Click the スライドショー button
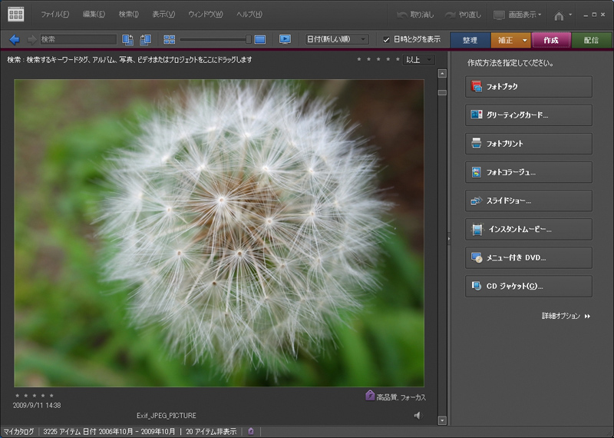The image size is (614, 438). tap(528, 201)
